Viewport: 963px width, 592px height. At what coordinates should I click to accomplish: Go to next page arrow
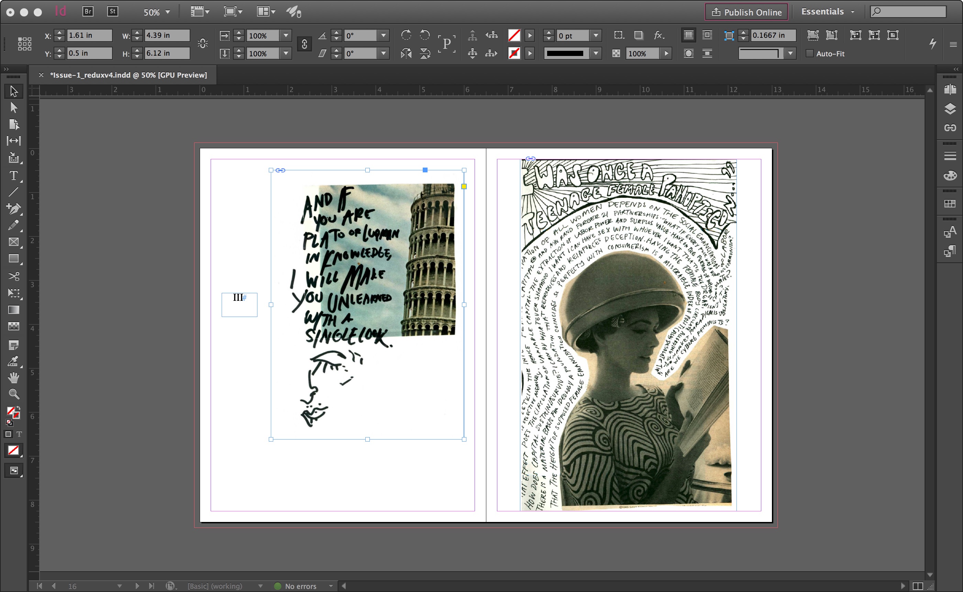click(x=137, y=586)
